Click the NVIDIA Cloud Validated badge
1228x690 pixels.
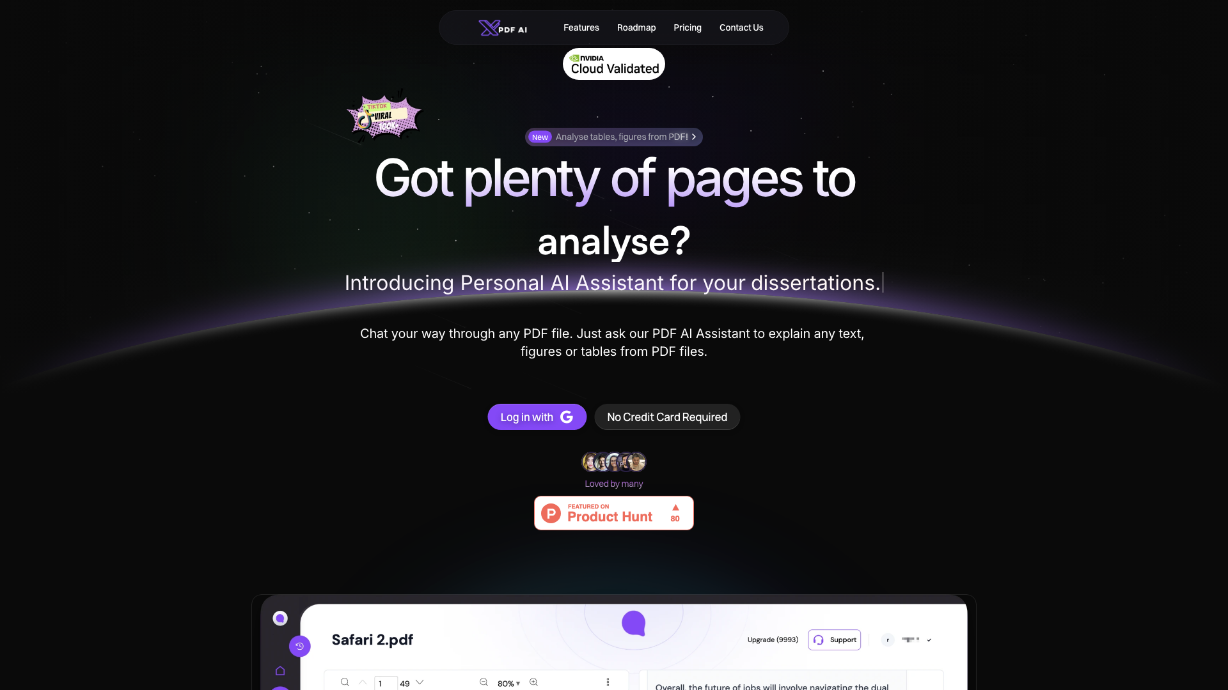pos(614,64)
